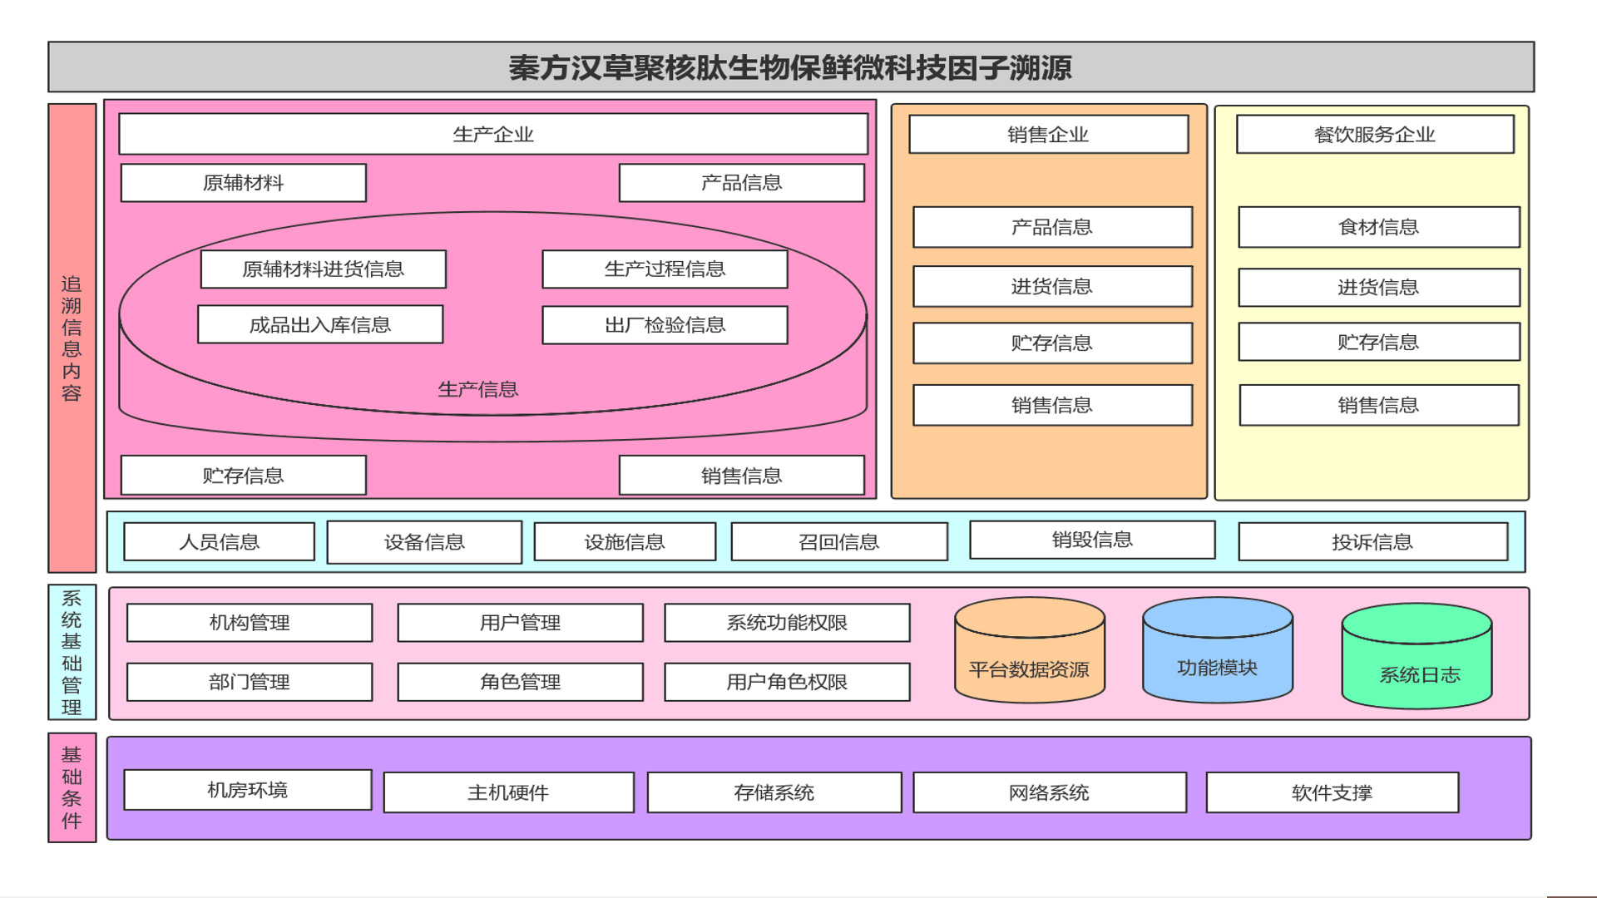Select the 人员信息 box
This screenshot has height=898, width=1597.
click(220, 542)
